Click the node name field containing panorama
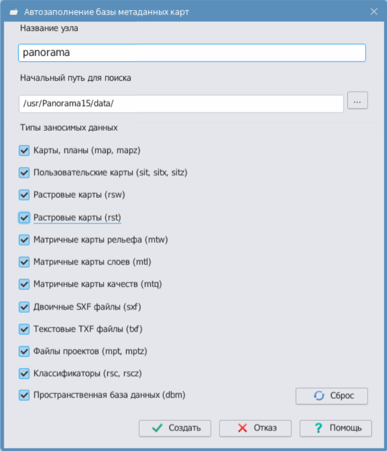Image resolution: width=387 pixels, height=451 pixels. coord(192,53)
